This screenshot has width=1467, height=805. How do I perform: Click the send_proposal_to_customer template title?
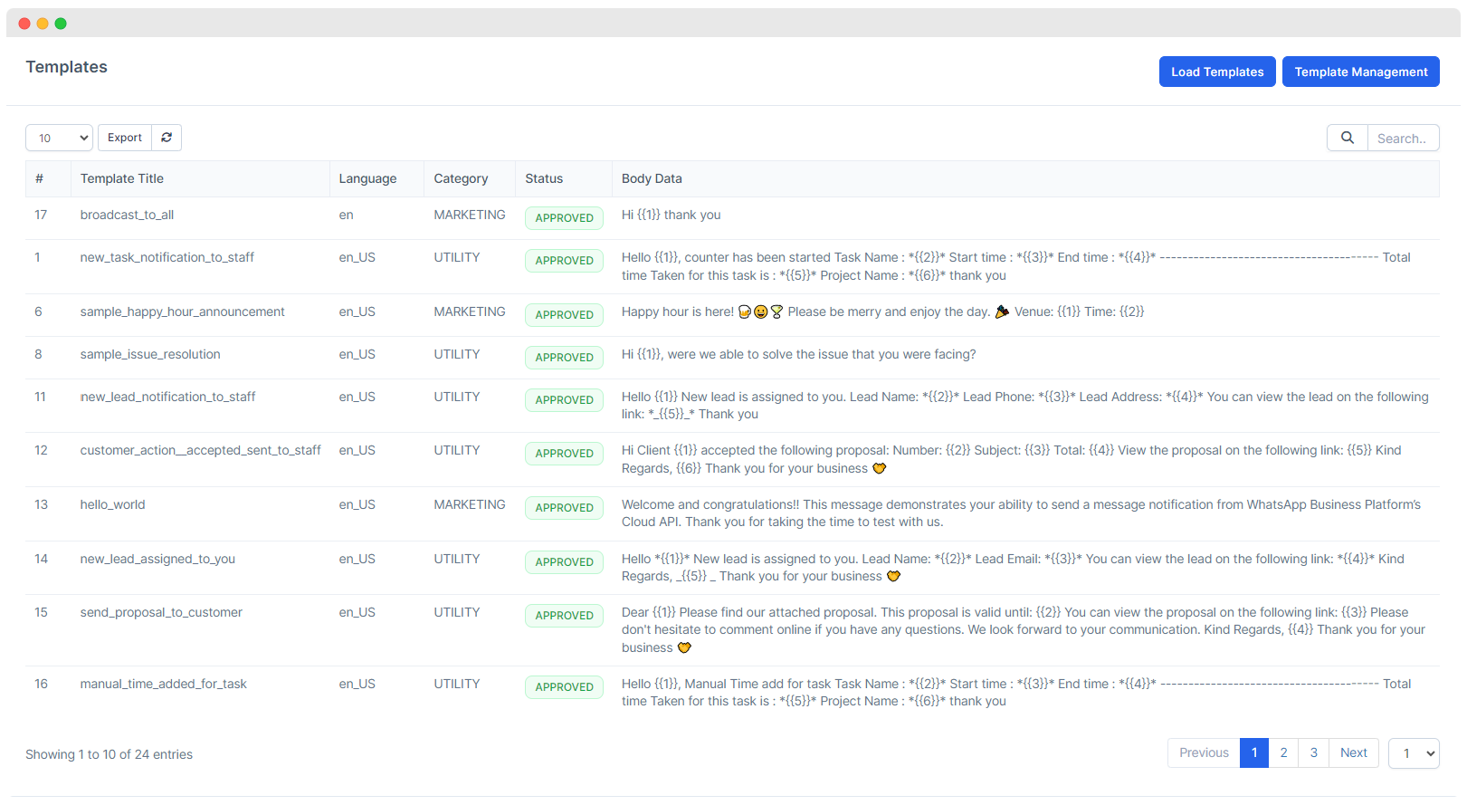(x=161, y=613)
